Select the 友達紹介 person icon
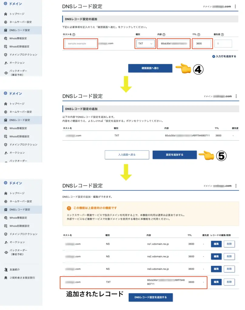The image size is (245, 310). [6, 270]
